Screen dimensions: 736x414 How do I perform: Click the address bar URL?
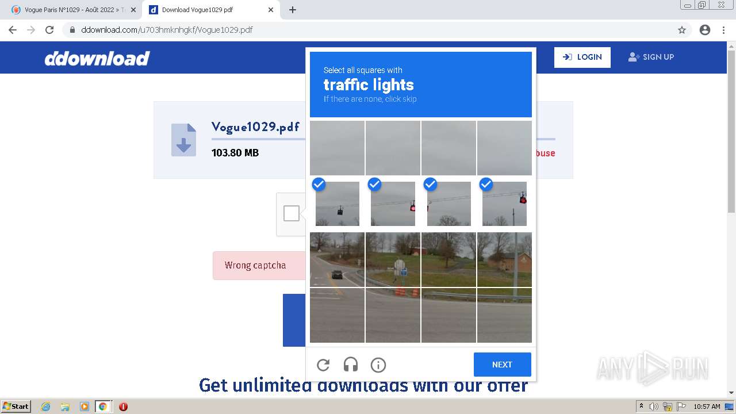click(167, 30)
